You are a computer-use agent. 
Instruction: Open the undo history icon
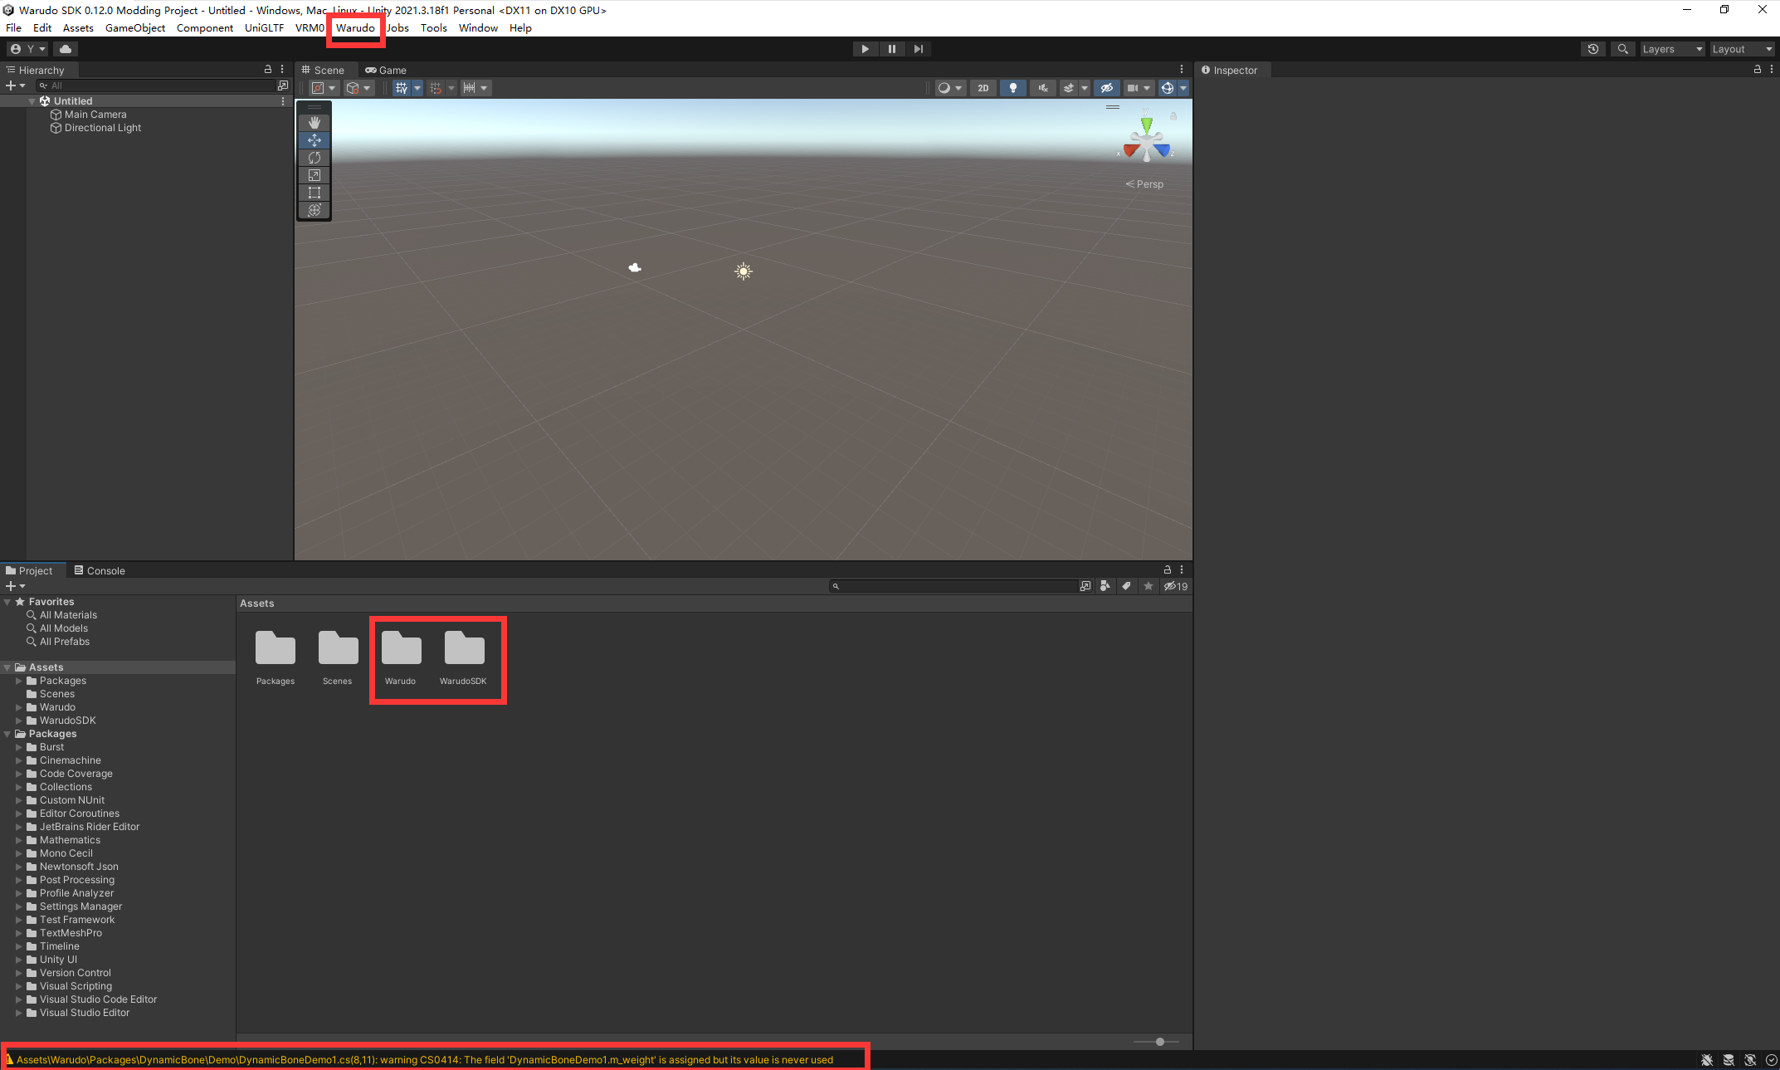1592,49
